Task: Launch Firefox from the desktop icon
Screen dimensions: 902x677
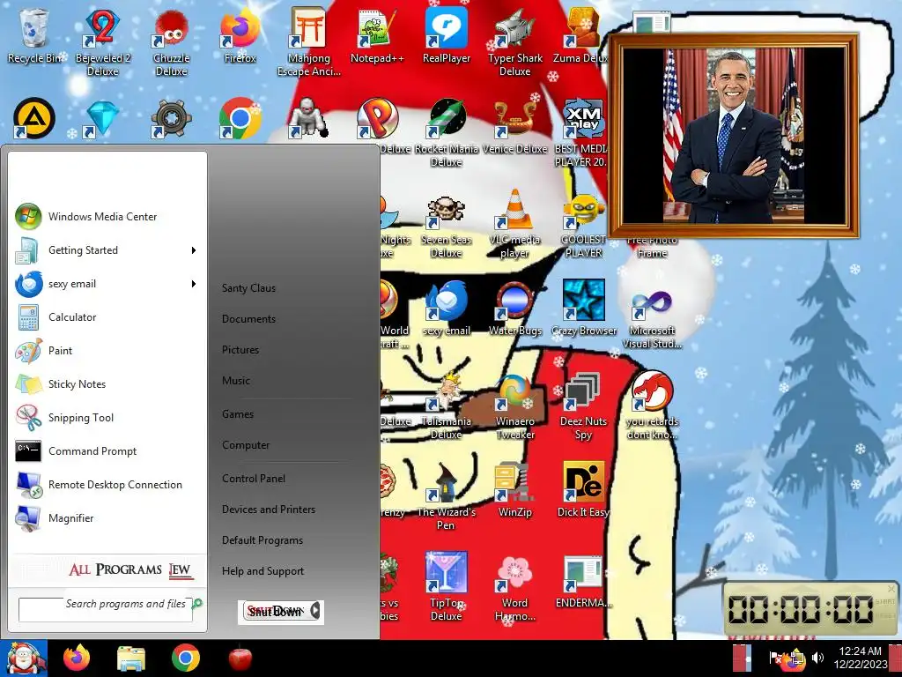Action: click(240, 37)
